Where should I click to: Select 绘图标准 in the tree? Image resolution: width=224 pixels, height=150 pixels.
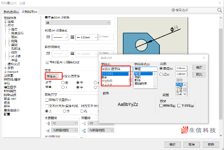pyautogui.click(x=10, y=18)
